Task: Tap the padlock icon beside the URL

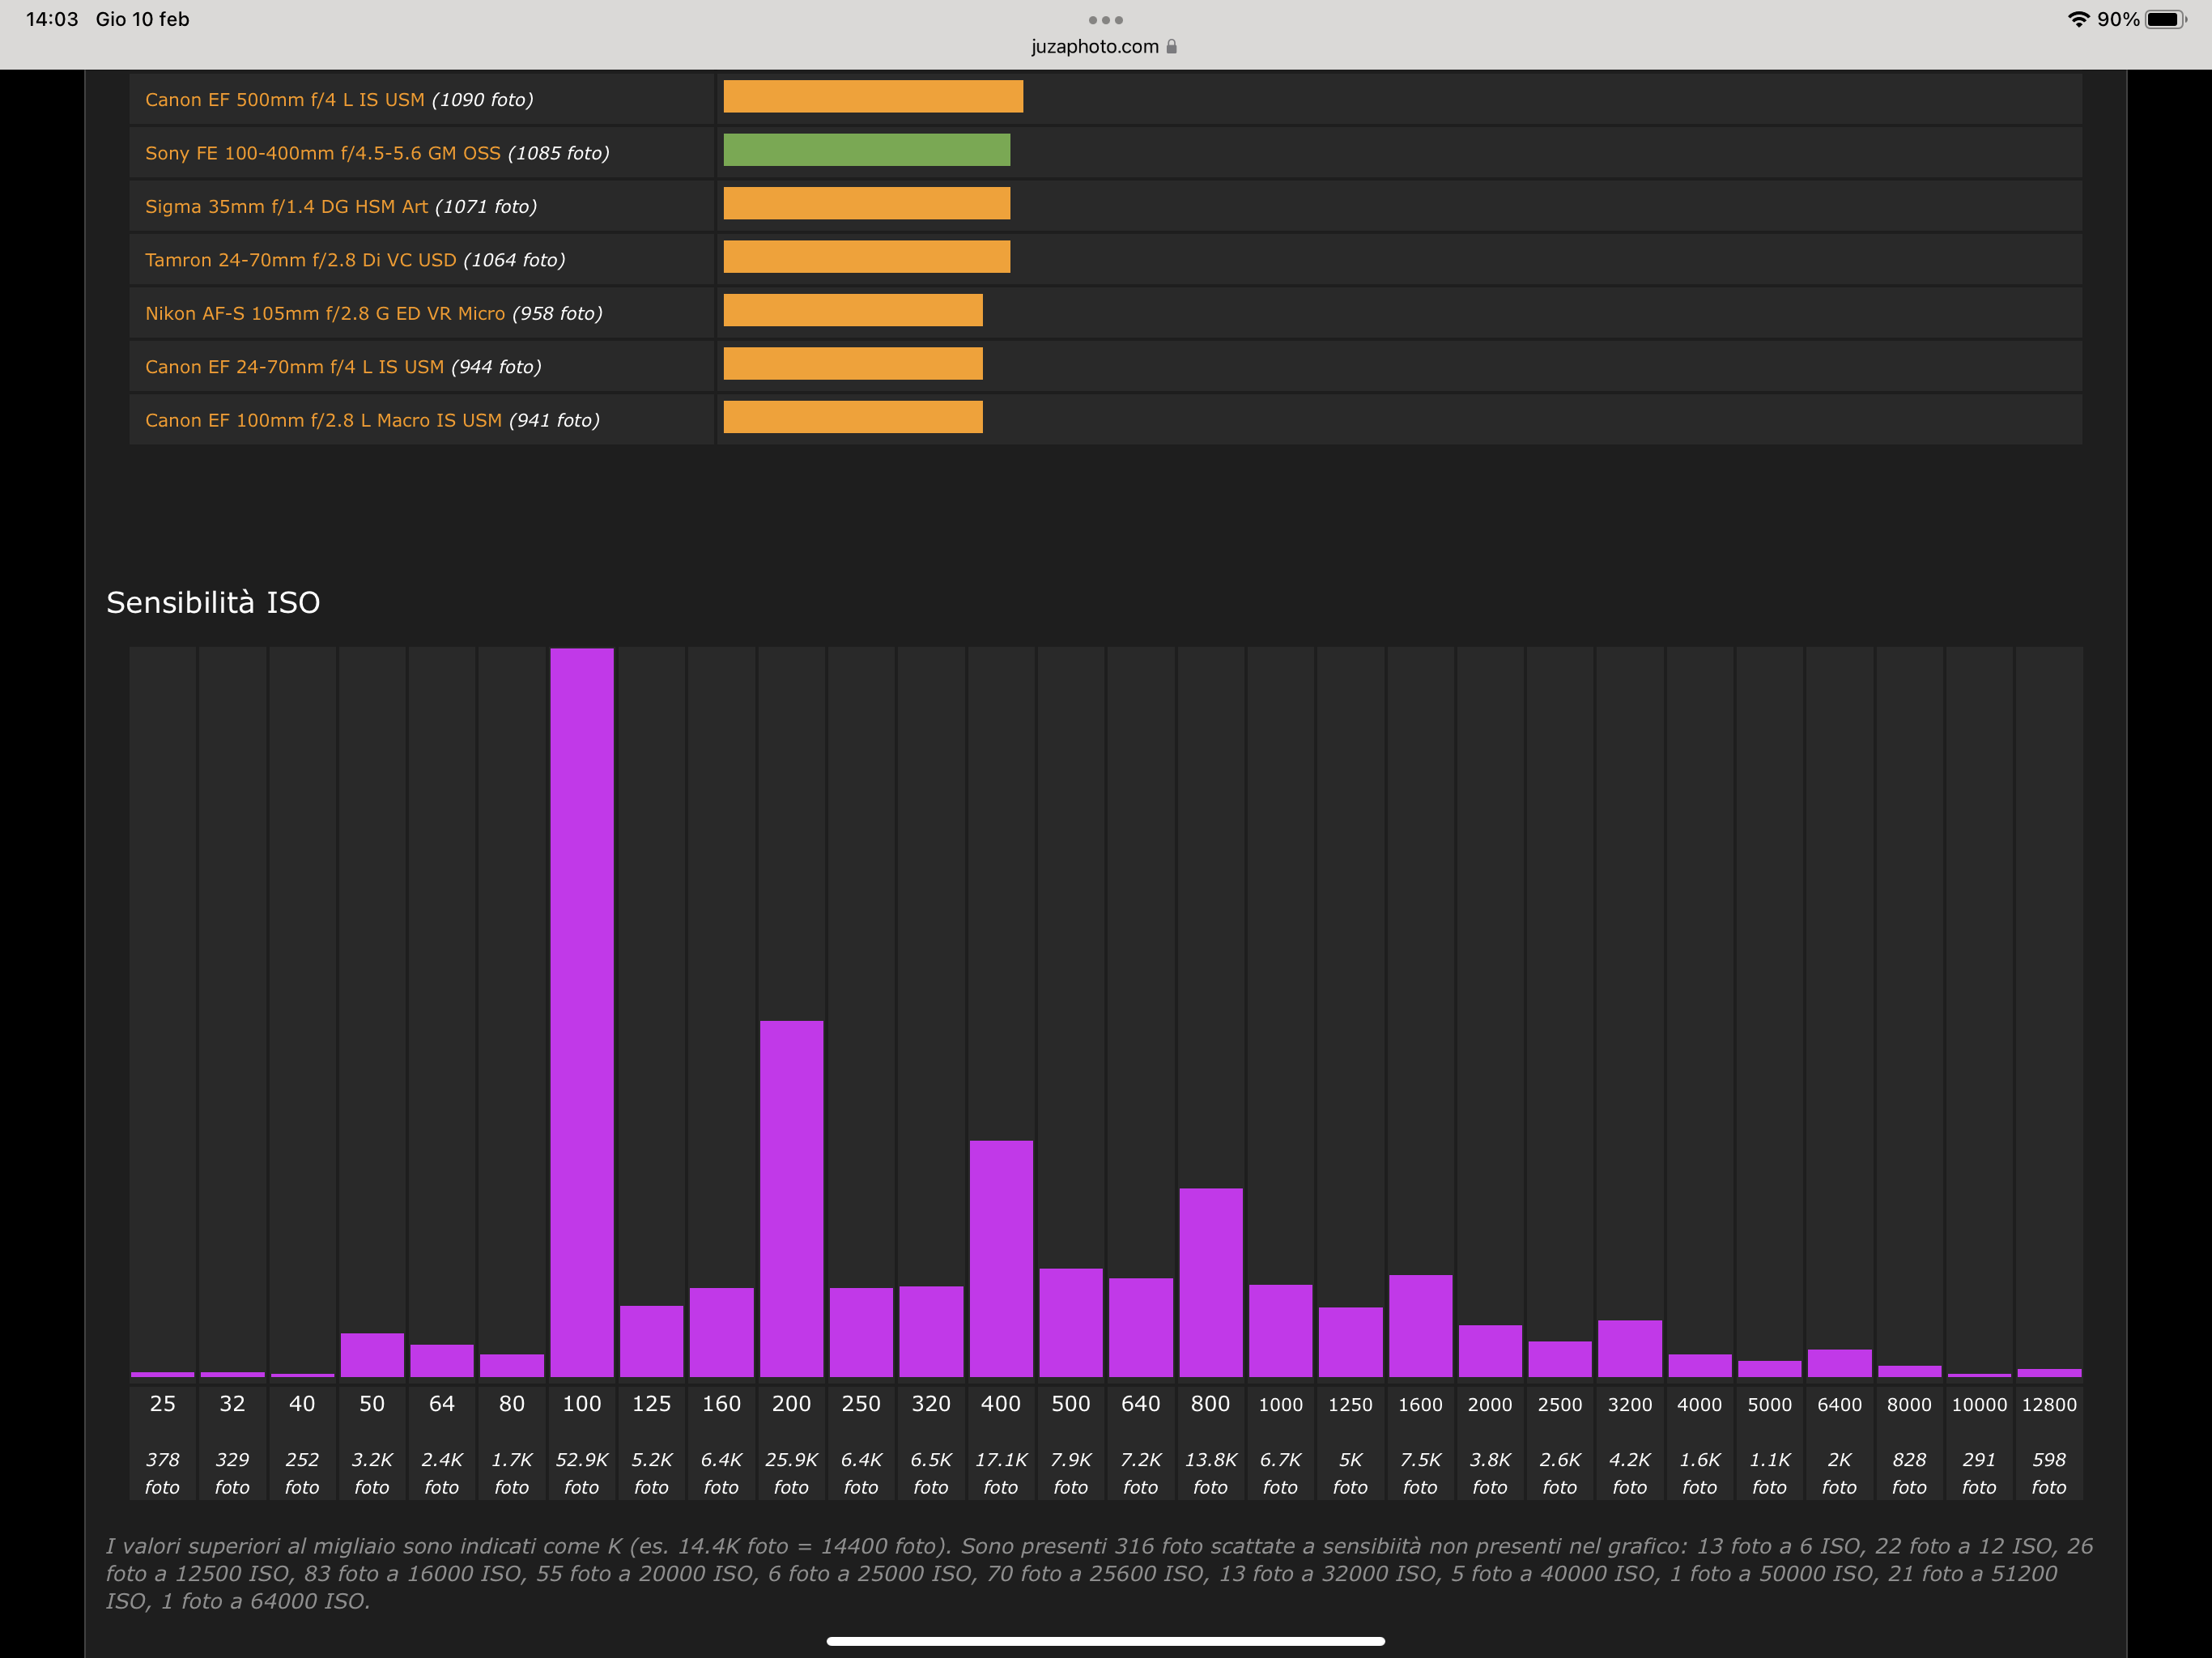Action: pyautogui.click(x=1171, y=47)
